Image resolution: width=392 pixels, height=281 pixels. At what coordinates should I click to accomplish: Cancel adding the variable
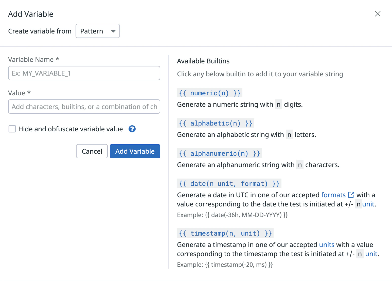pyautogui.click(x=92, y=151)
